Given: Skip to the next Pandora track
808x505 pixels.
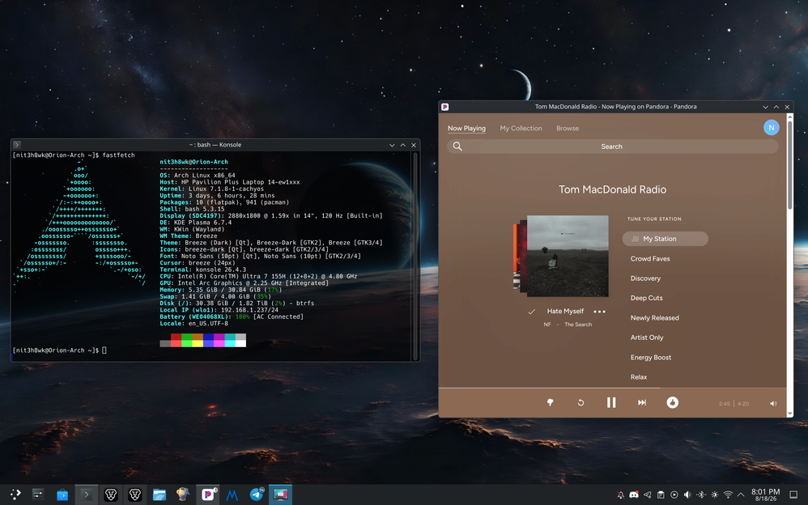Looking at the screenshot, I should [642, 402].
